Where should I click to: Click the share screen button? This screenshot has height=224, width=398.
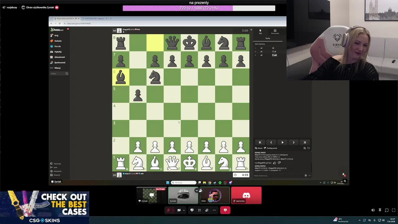[x=192, y=210]
